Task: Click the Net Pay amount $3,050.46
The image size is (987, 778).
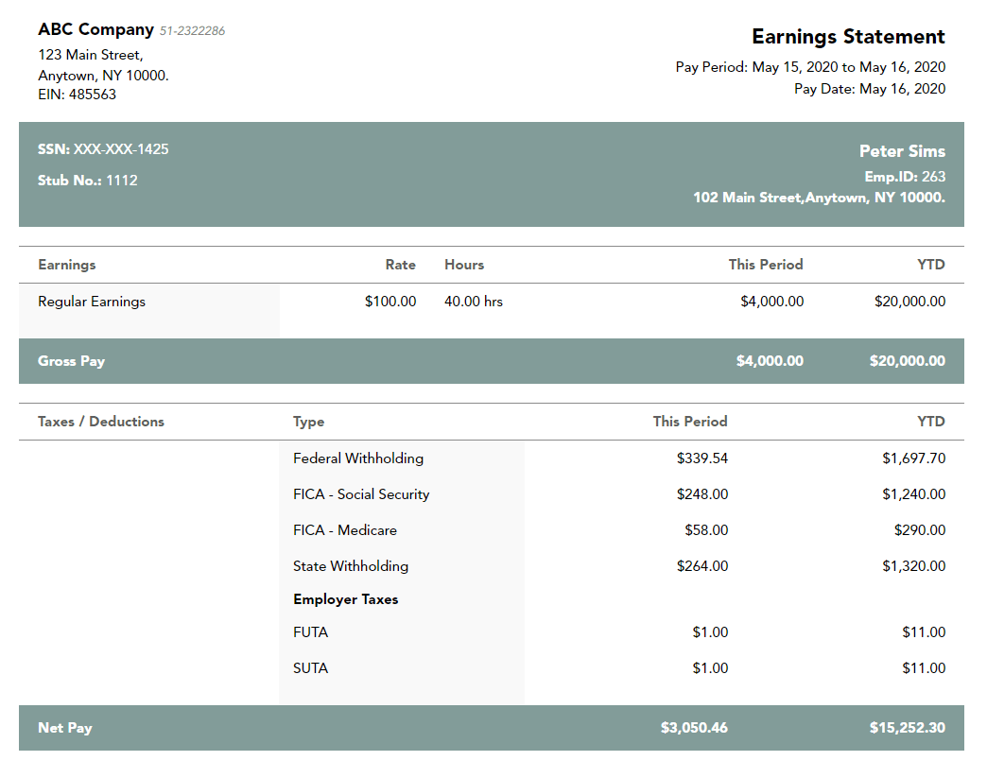Action: pyautogui.click(x=694, y=728)
